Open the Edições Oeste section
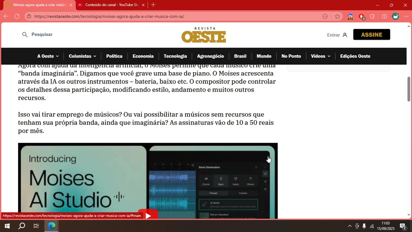 tap(355, 56)
